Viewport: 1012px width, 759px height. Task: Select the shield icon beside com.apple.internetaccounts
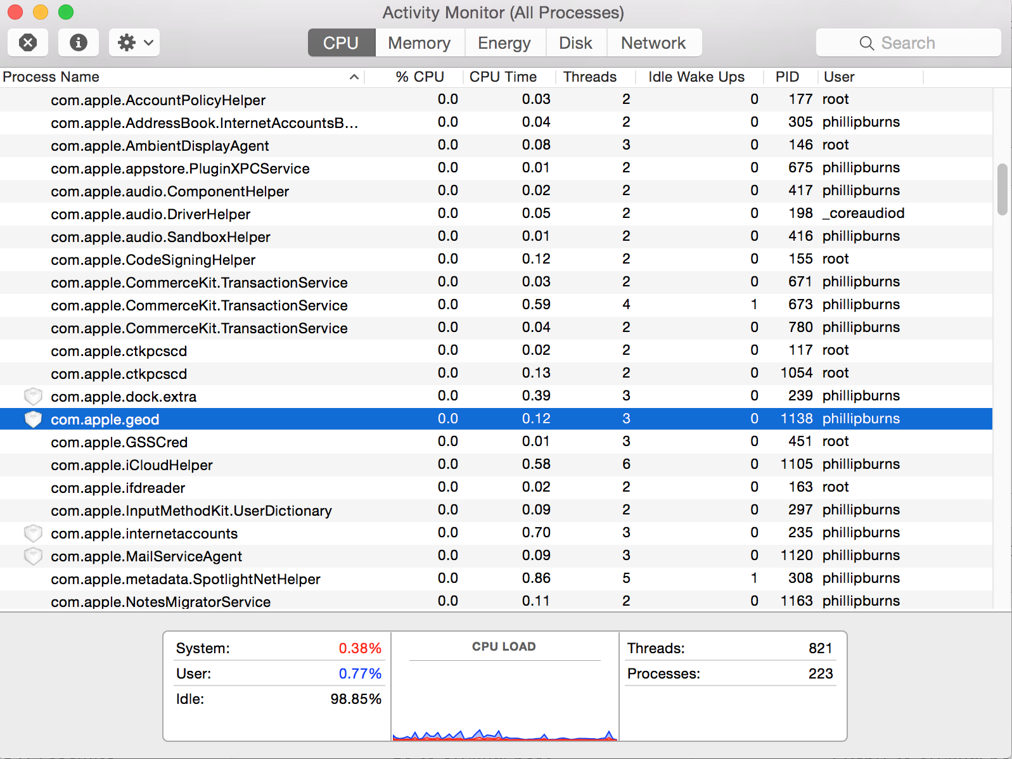click(33, 533)
